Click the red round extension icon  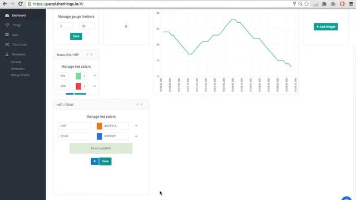[x=342, y=4]
